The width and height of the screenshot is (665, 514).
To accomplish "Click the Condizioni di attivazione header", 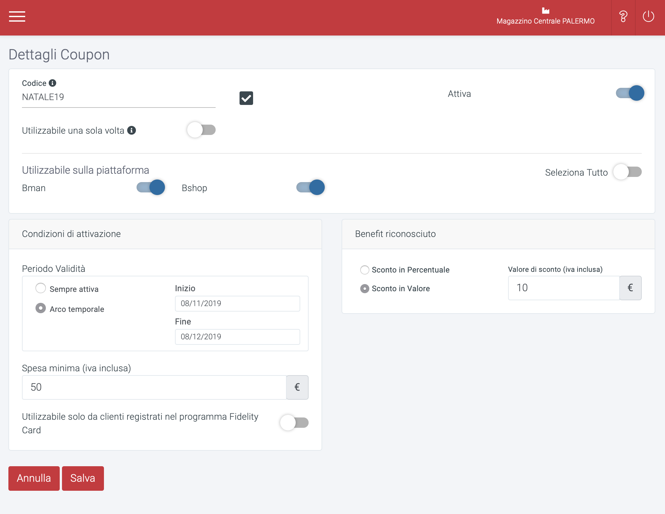I will [71, 234].
